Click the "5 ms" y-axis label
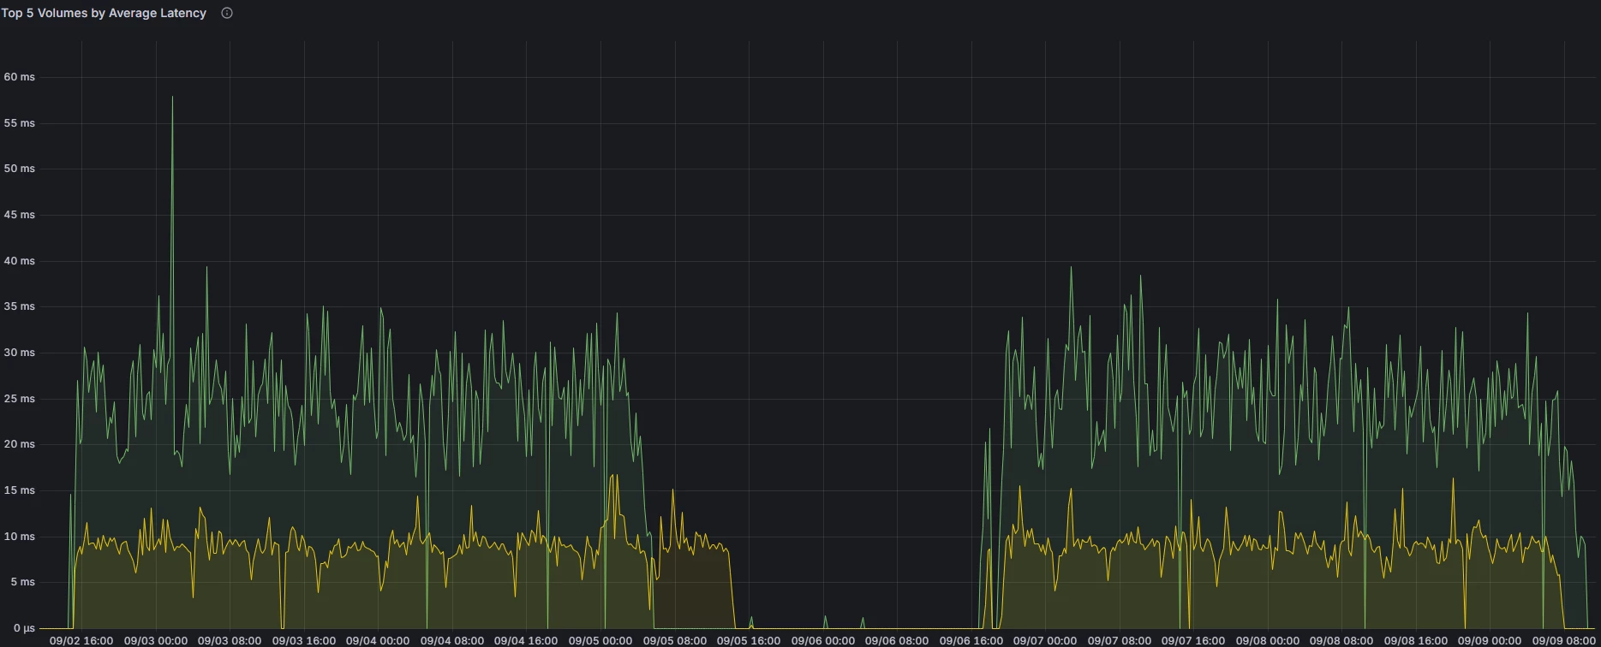This screenshot has height=647, width=1601. (23, 582)
